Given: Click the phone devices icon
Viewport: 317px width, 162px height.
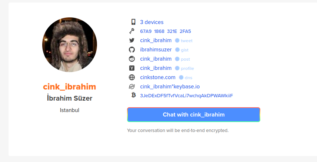Looking at the screenshot, I should tap(133, 22).
